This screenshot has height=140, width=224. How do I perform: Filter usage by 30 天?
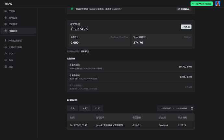pos(97,108)
